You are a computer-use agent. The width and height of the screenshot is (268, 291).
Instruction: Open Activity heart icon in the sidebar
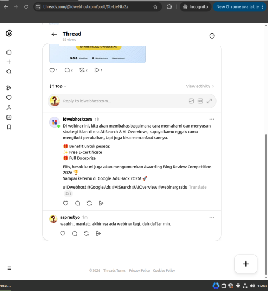[9, 98]
